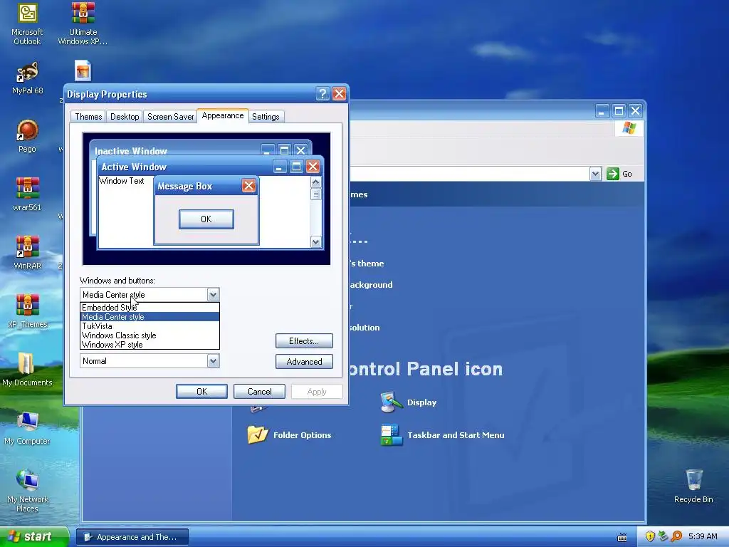Image resolution: width=729 pixels, height=547 pixels.
Task: Collapse the Windows and buttons dropdown arrow
Action: (x=213, y=294)
